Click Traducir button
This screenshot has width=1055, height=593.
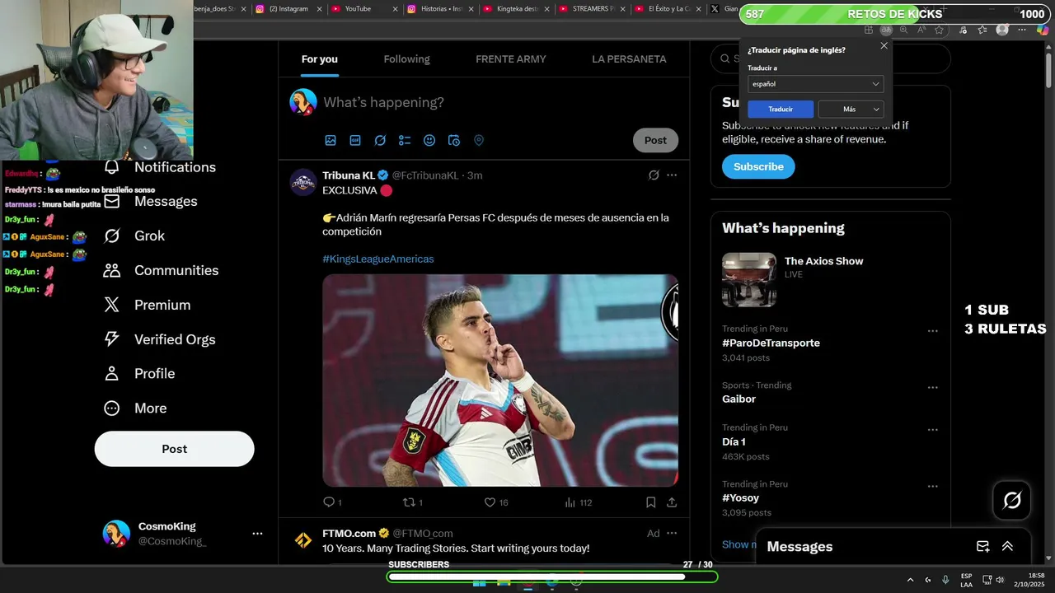[x=781, y=109]
